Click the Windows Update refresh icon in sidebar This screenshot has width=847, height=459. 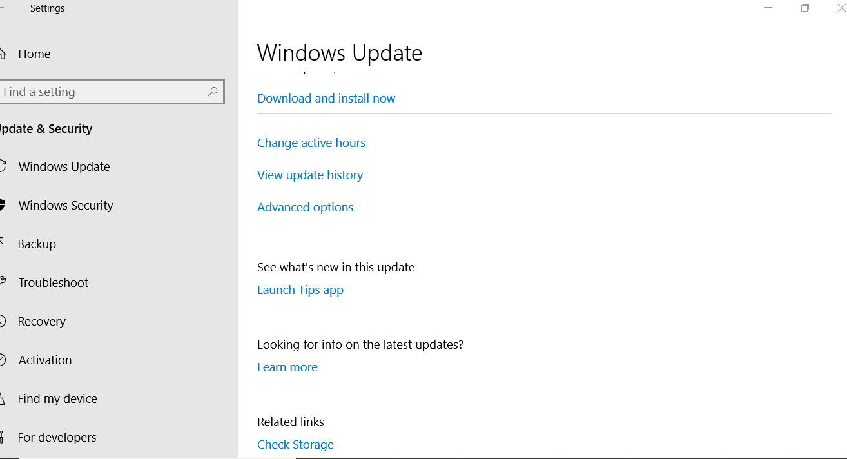click(3, 166)
